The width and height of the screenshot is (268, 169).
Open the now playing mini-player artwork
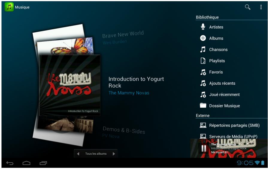pos(229,148)
